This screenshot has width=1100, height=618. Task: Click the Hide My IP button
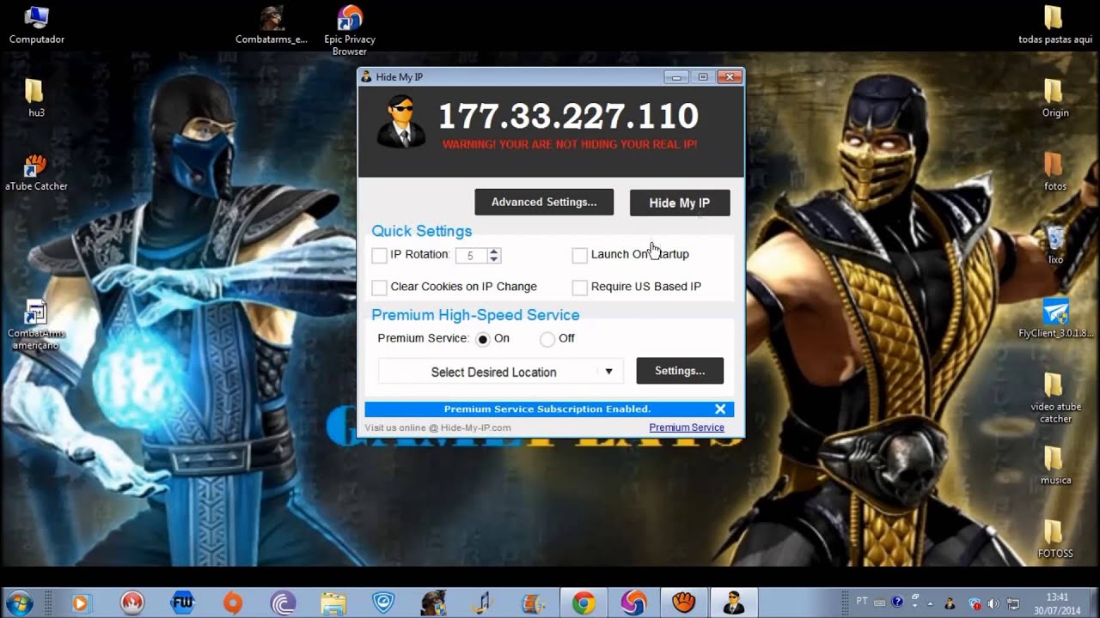click(680, 203)
